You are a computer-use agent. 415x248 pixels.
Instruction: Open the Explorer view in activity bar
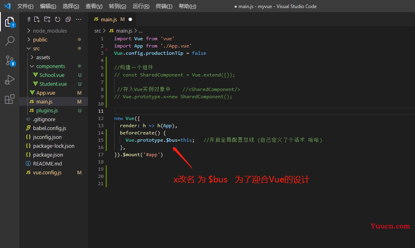click(x=10, y=21)
